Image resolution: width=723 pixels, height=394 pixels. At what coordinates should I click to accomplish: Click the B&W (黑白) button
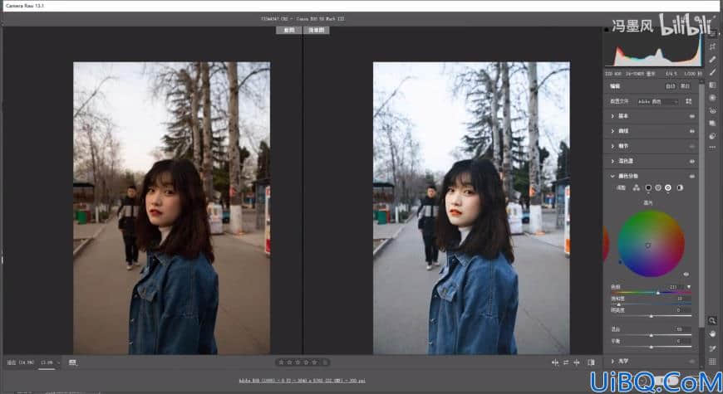click(686, 86)
